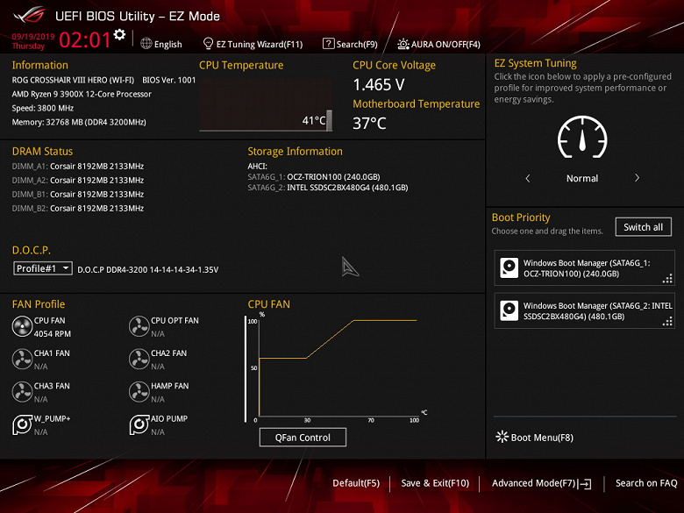684x513 pixels.
Task: Click the HAMP FAN icon
Action: 139,392
